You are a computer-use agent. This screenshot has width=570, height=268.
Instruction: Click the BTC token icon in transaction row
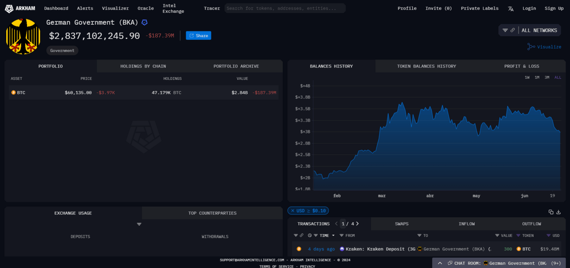(x=519, y=249)
